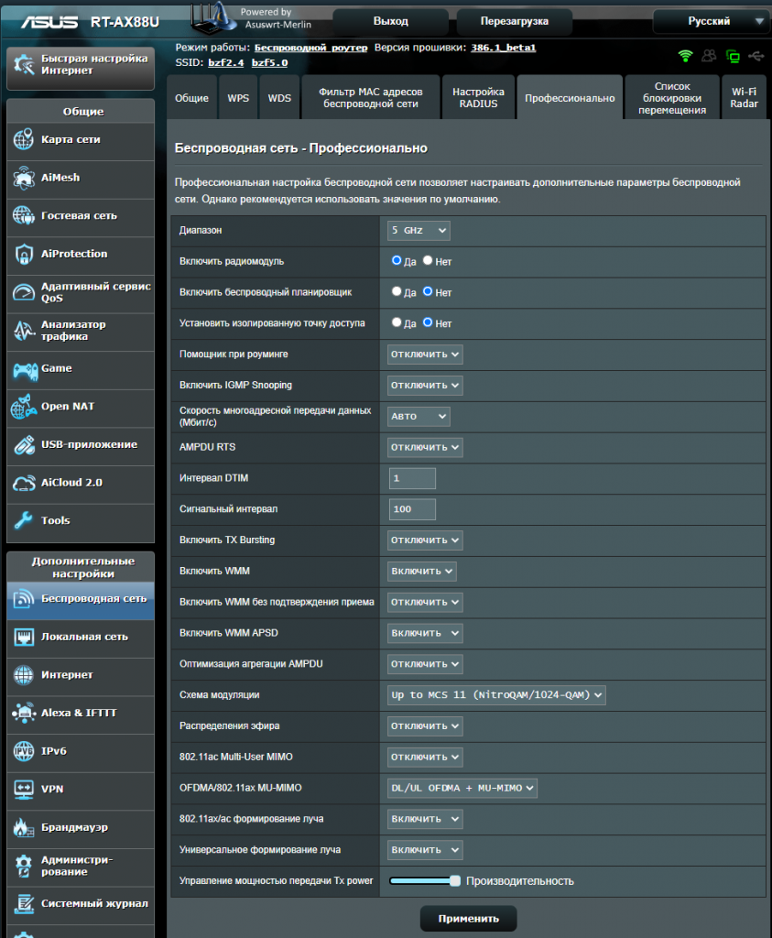Viewport: 772px width, 938px height.
Task: Select Нет for беспроводный планировщик
Action: tap(428, 291)
